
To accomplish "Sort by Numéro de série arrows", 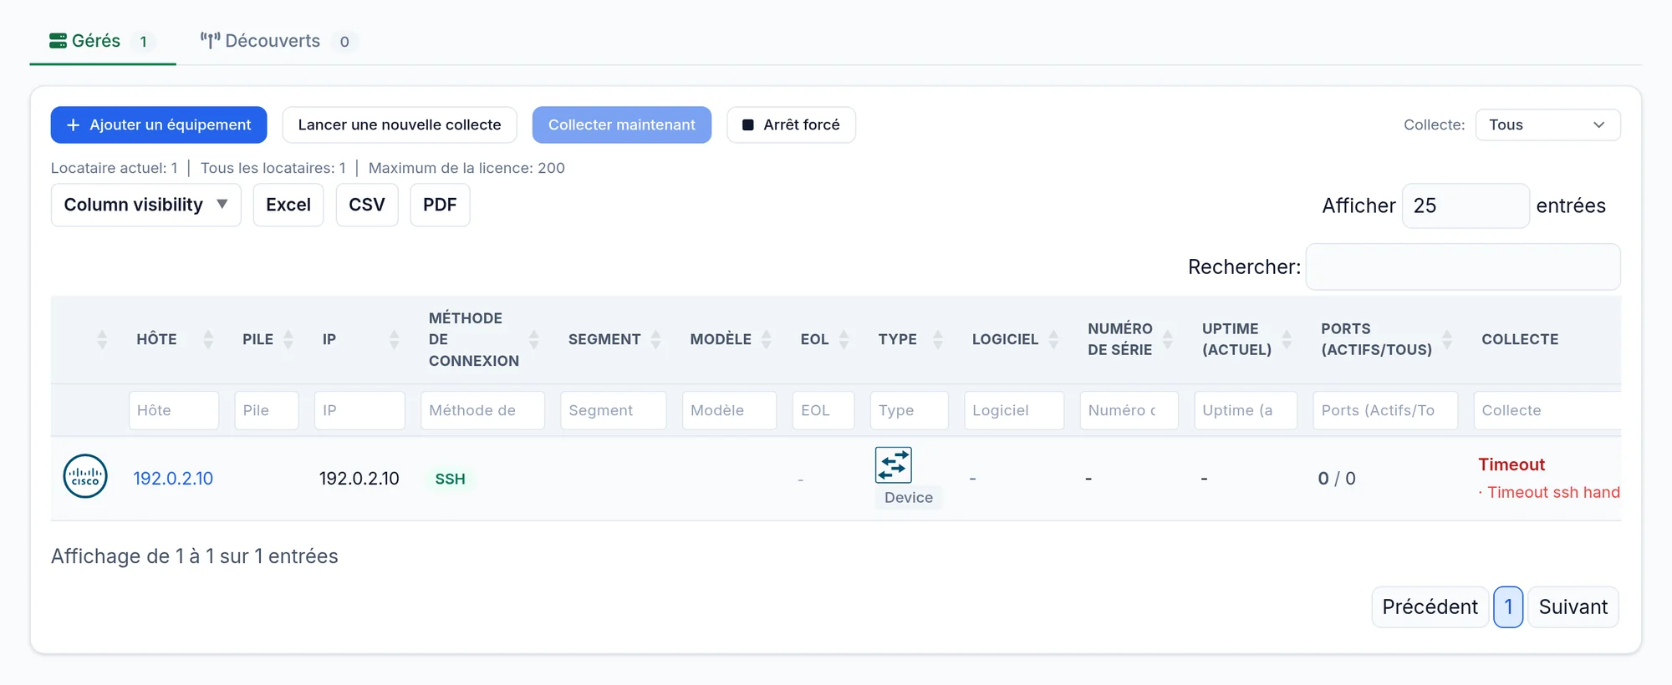I will point(1169,339).
